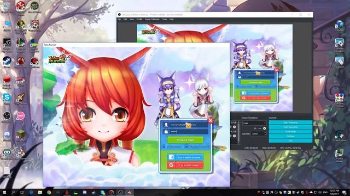Click the Remove transition minus icon in OBS
This screenshot has width=350, height=196.
(x=260, y=128)
